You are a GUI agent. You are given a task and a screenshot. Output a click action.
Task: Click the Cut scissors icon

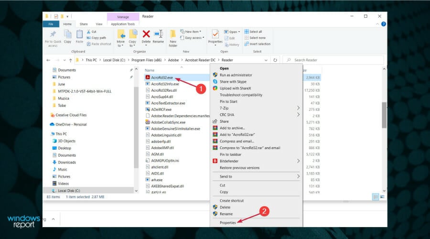point(88,32)
